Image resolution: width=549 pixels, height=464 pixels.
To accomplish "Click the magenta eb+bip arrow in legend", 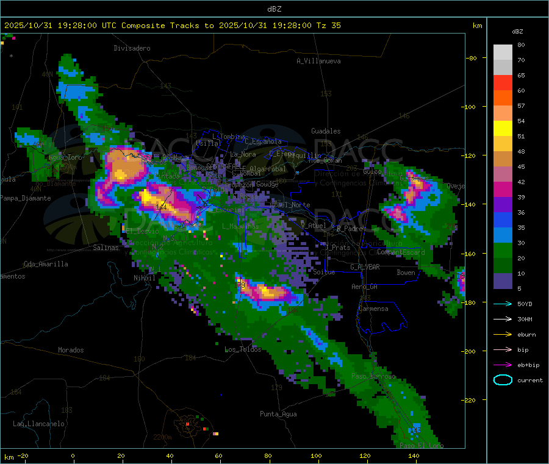I will pyautogui.click(x=503, y=365).
